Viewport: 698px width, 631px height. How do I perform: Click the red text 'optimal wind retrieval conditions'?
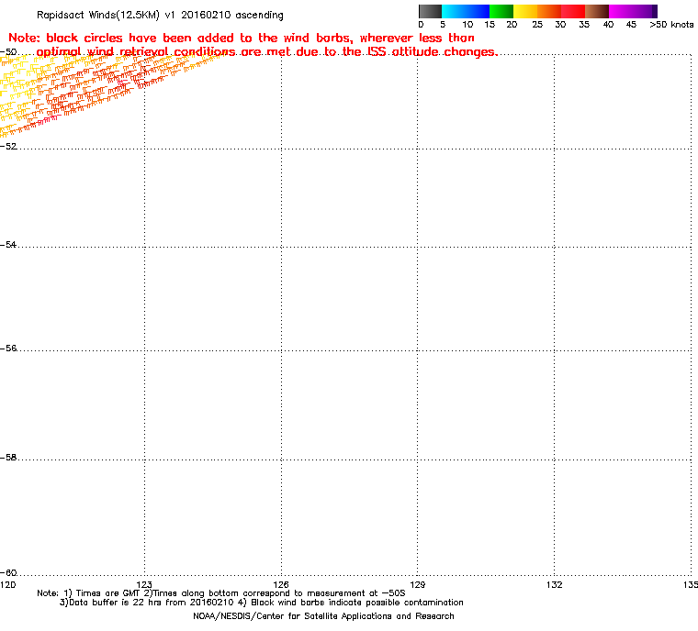(136, 52)
